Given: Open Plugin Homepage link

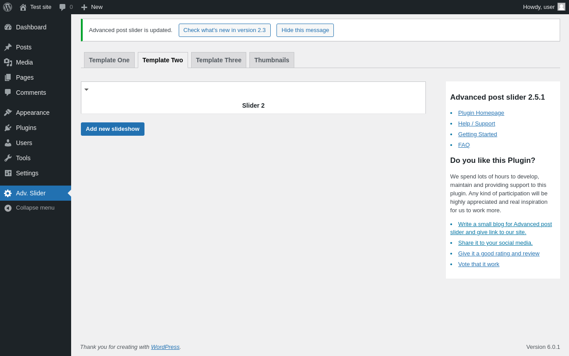Looking at the screenshot, I should (481, 113).
